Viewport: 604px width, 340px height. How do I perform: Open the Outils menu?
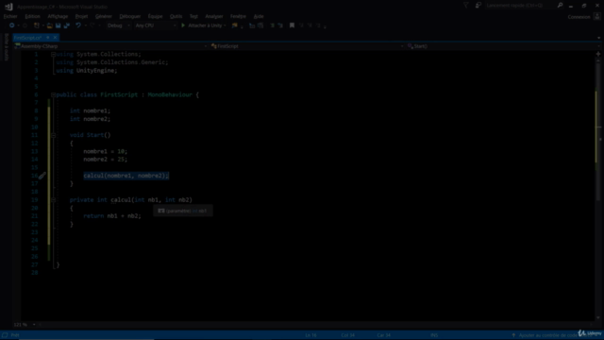pos(176,16)
